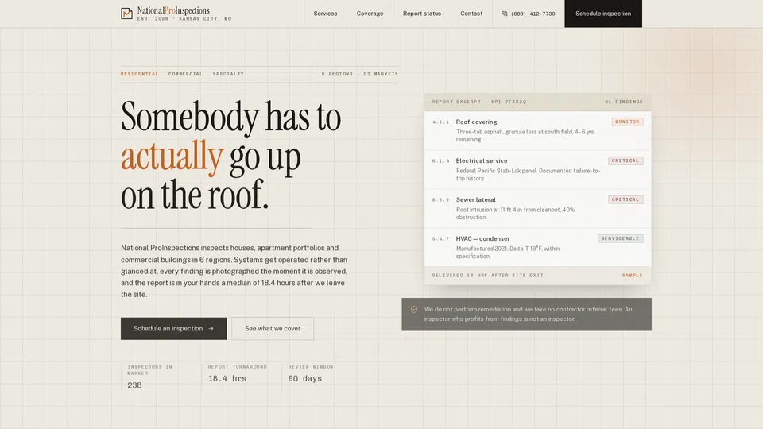
Task: Click the HVAC — condenser finding title
Action: 482,239
